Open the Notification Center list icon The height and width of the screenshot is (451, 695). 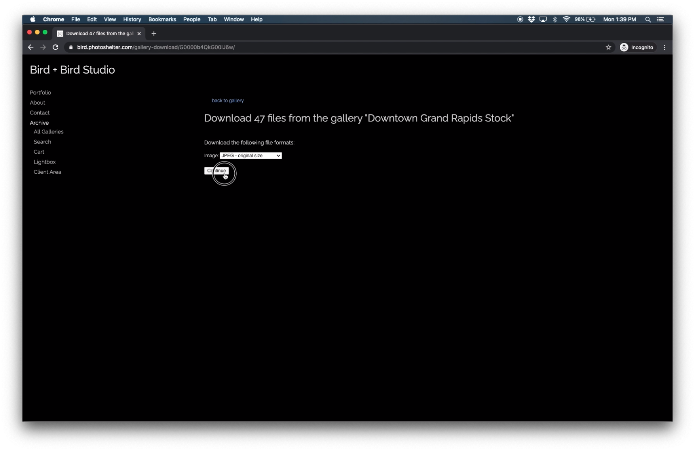[661, 19]
